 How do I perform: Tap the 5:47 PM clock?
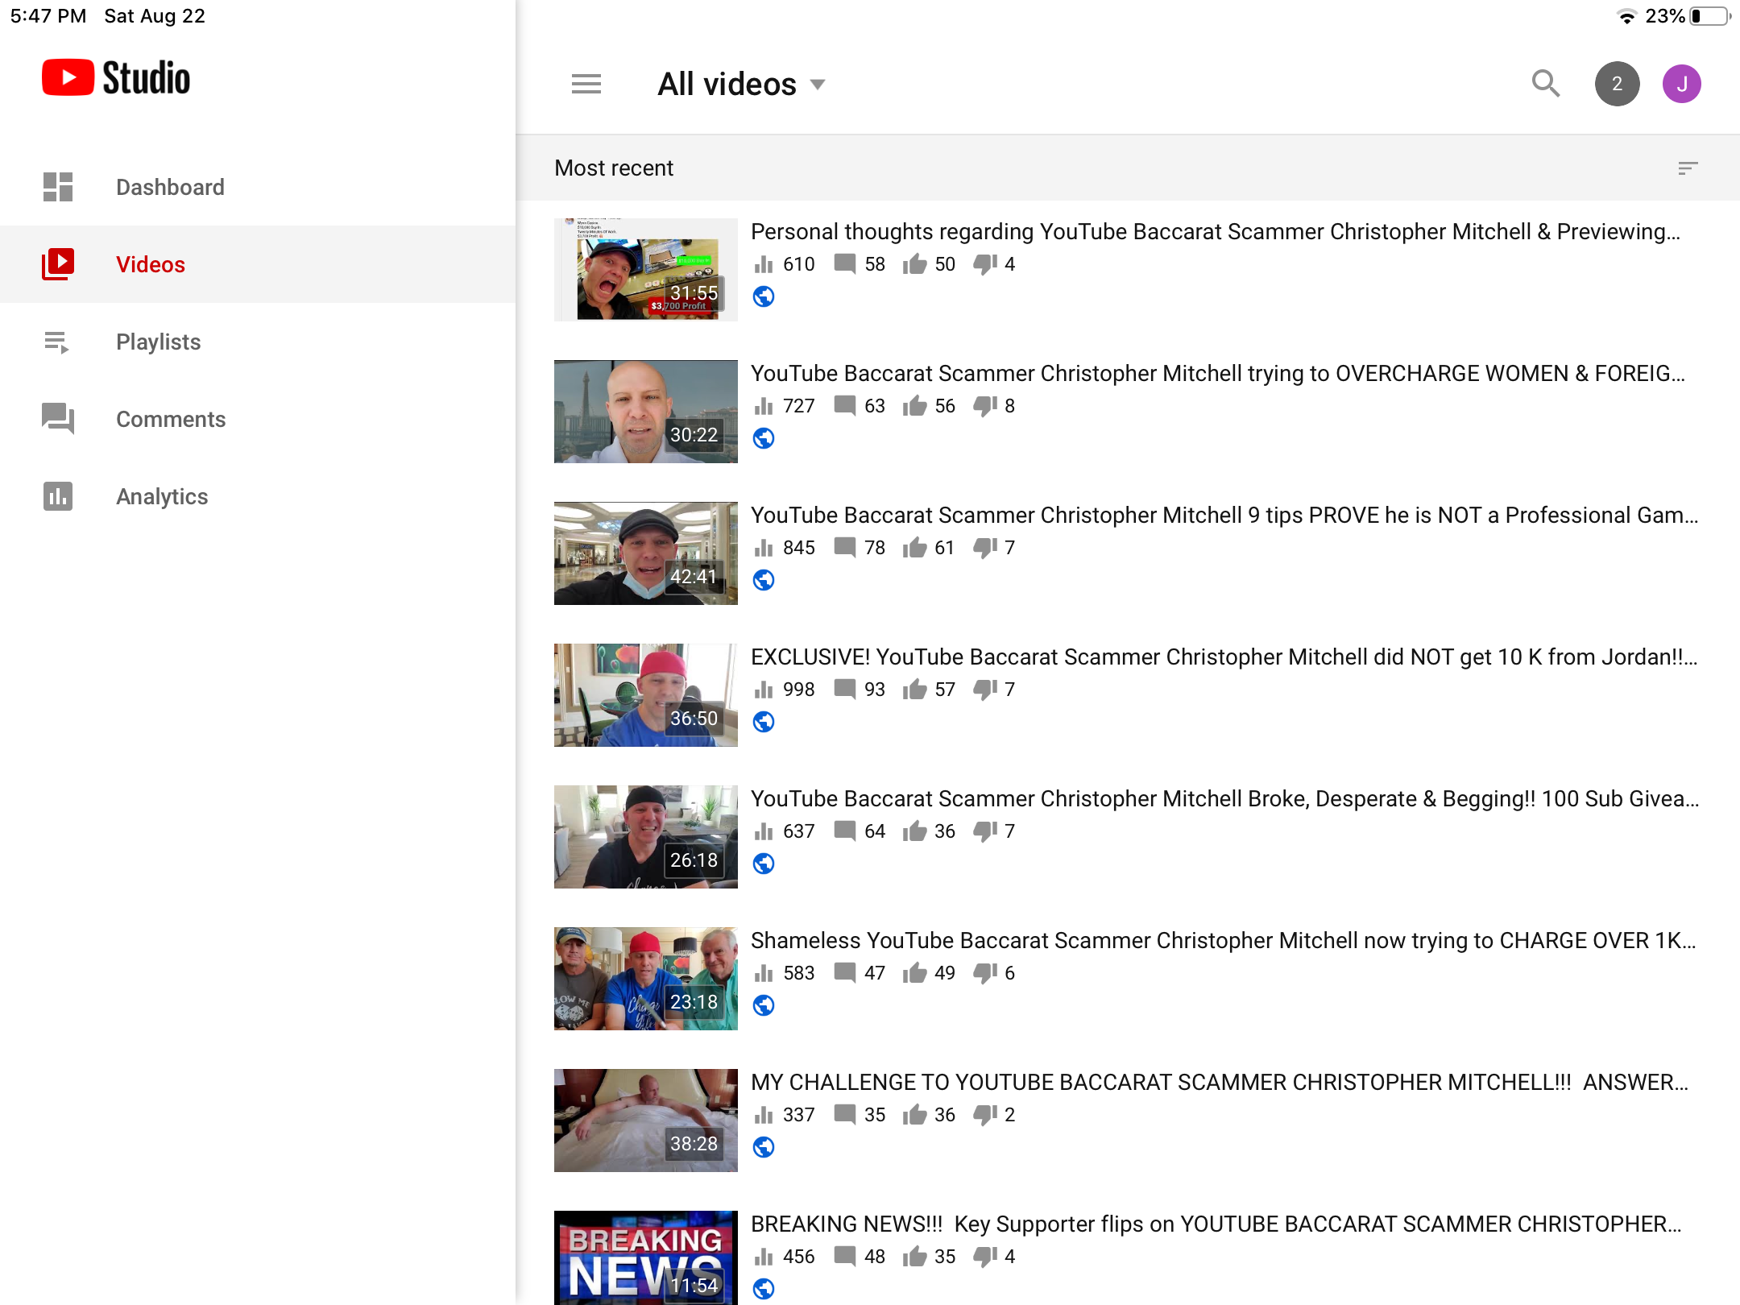(x=48, y=16)
